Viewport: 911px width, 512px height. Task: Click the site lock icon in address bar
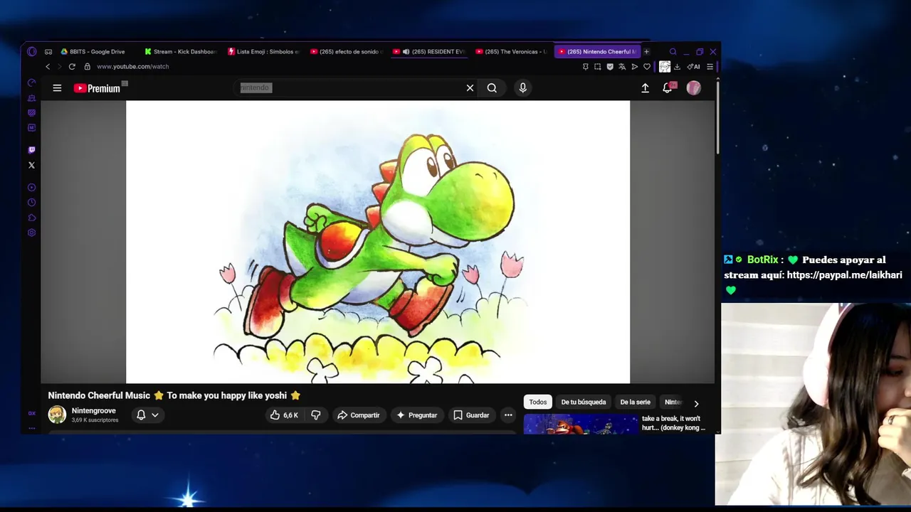tap(88, 67)
